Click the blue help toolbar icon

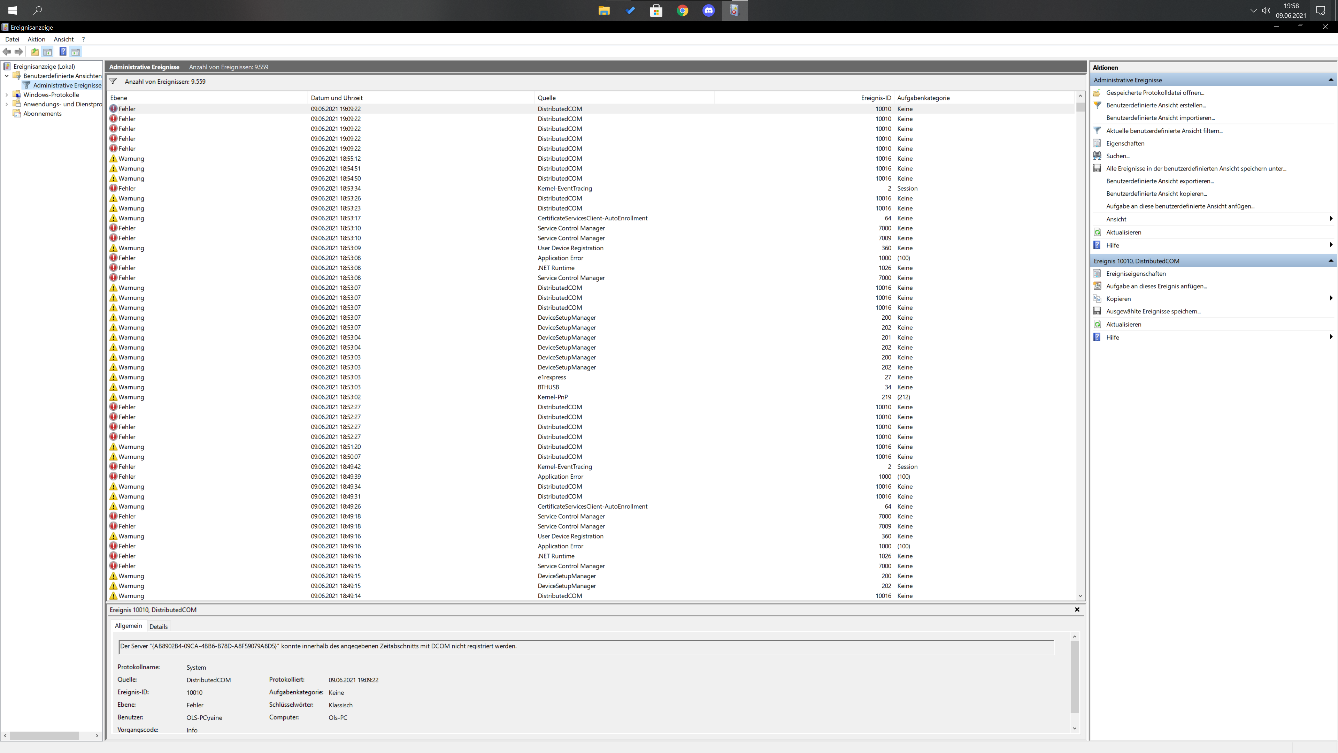(62, 52)
